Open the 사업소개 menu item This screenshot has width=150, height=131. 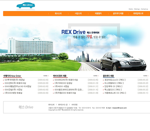click(78, 13)
